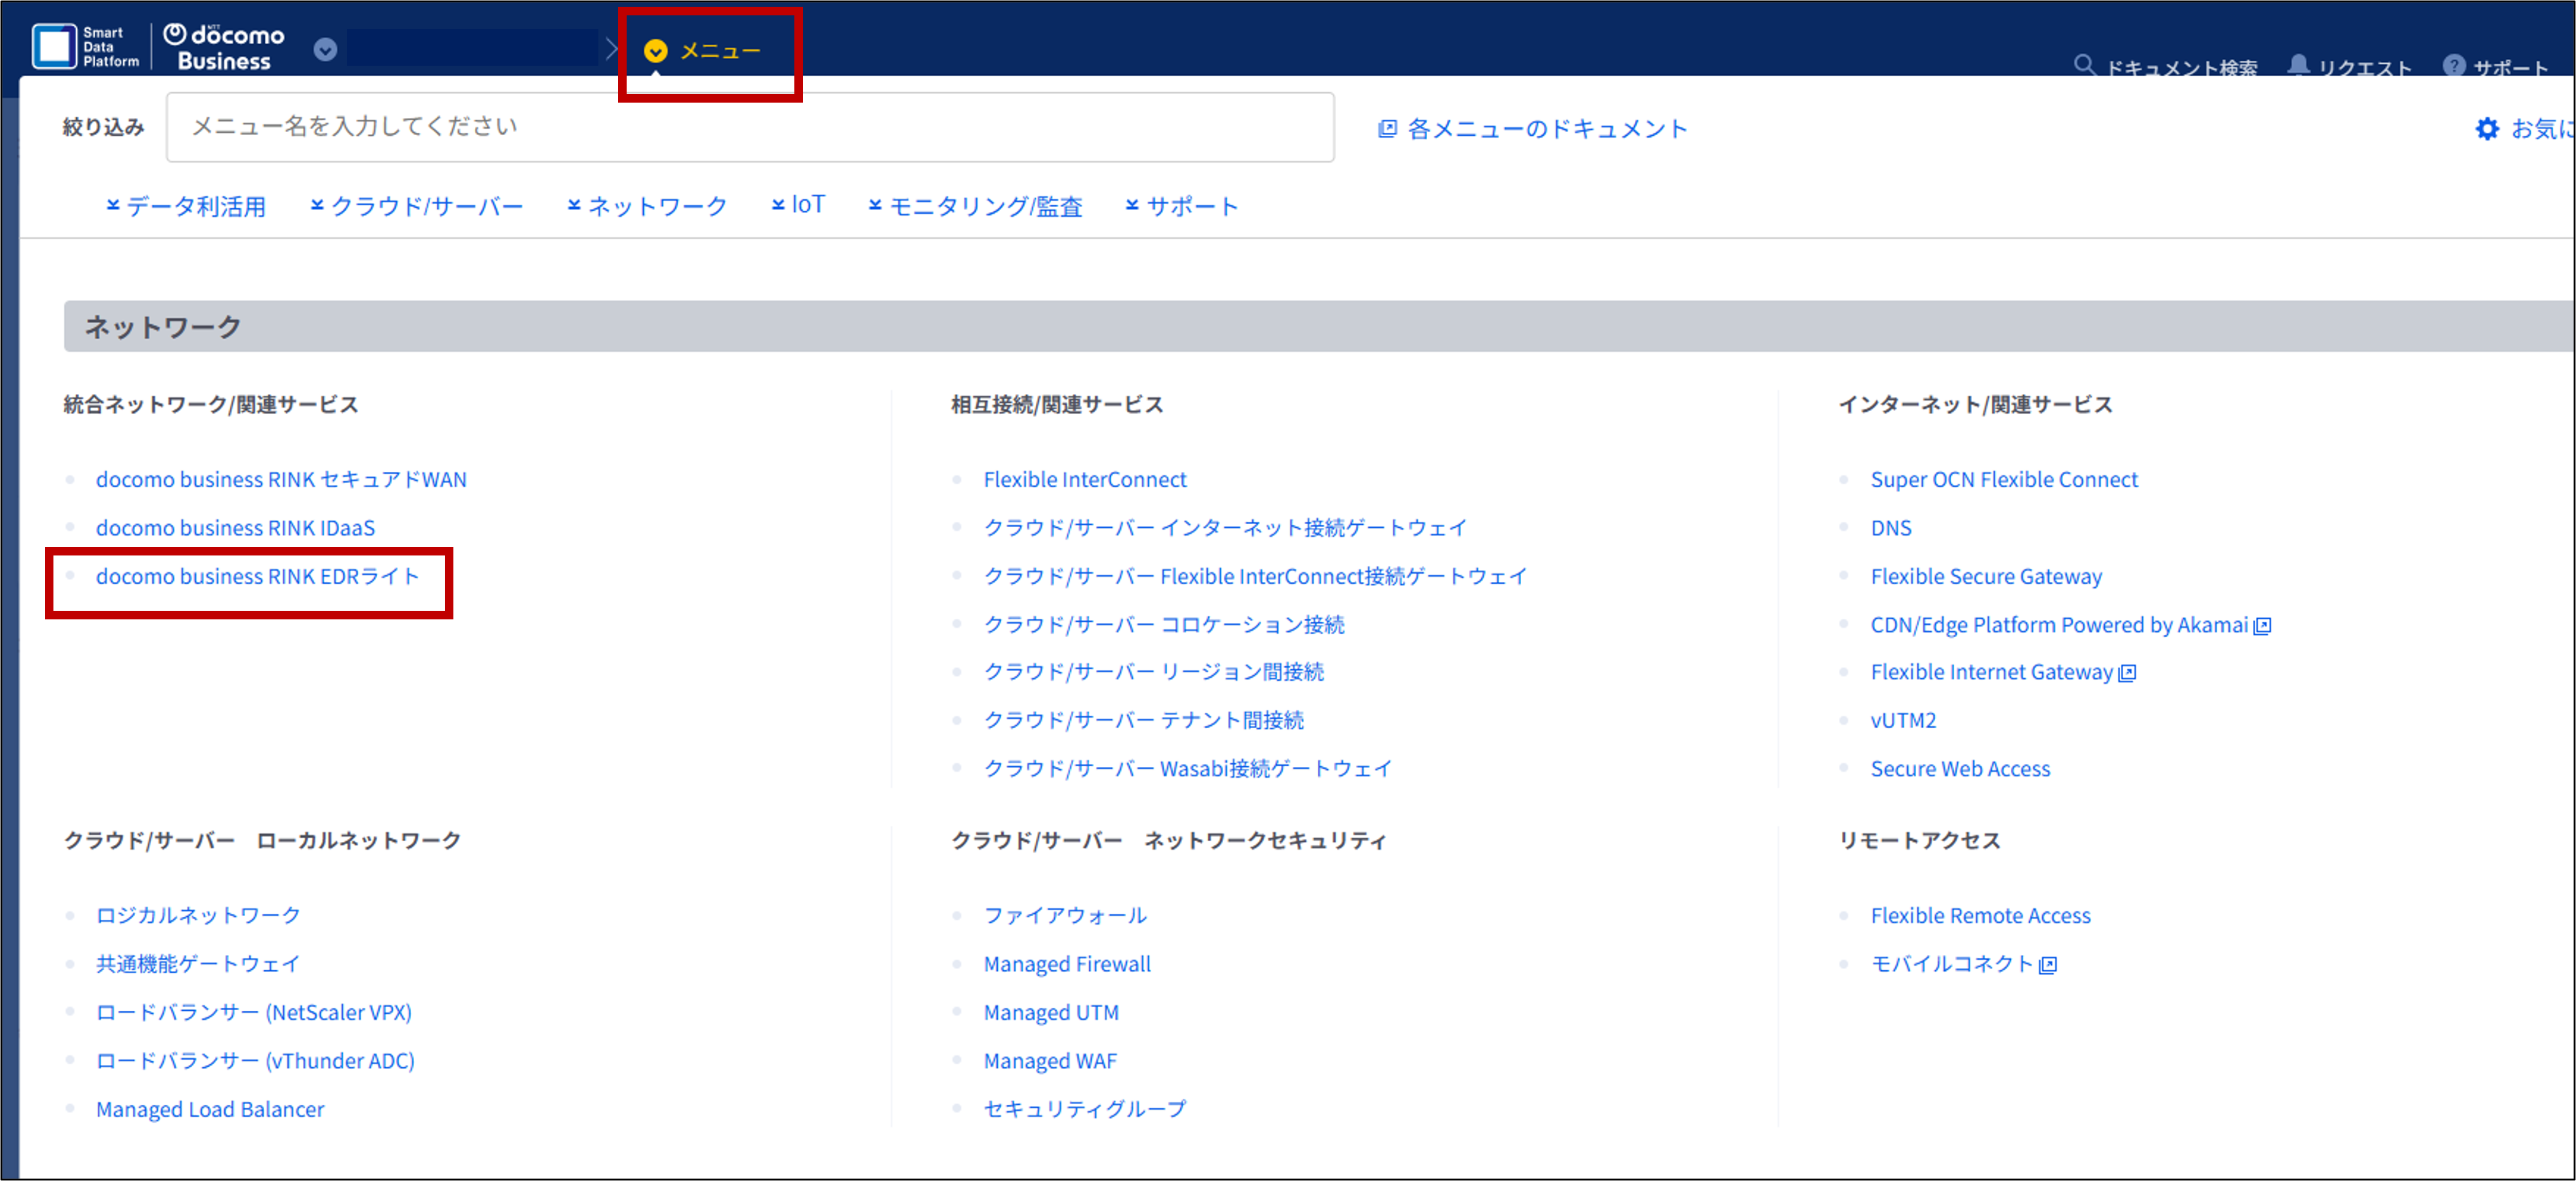Open the Managed Firewall link

click(1066, 964)
